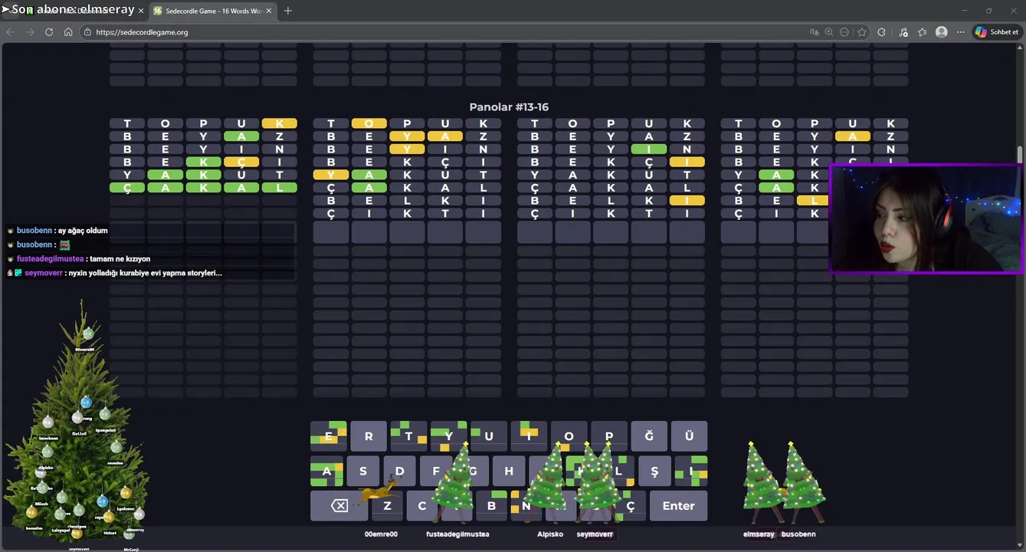Open a new tab with the plus button
The image size is (1026, 552).
click(x=288, y=11)
